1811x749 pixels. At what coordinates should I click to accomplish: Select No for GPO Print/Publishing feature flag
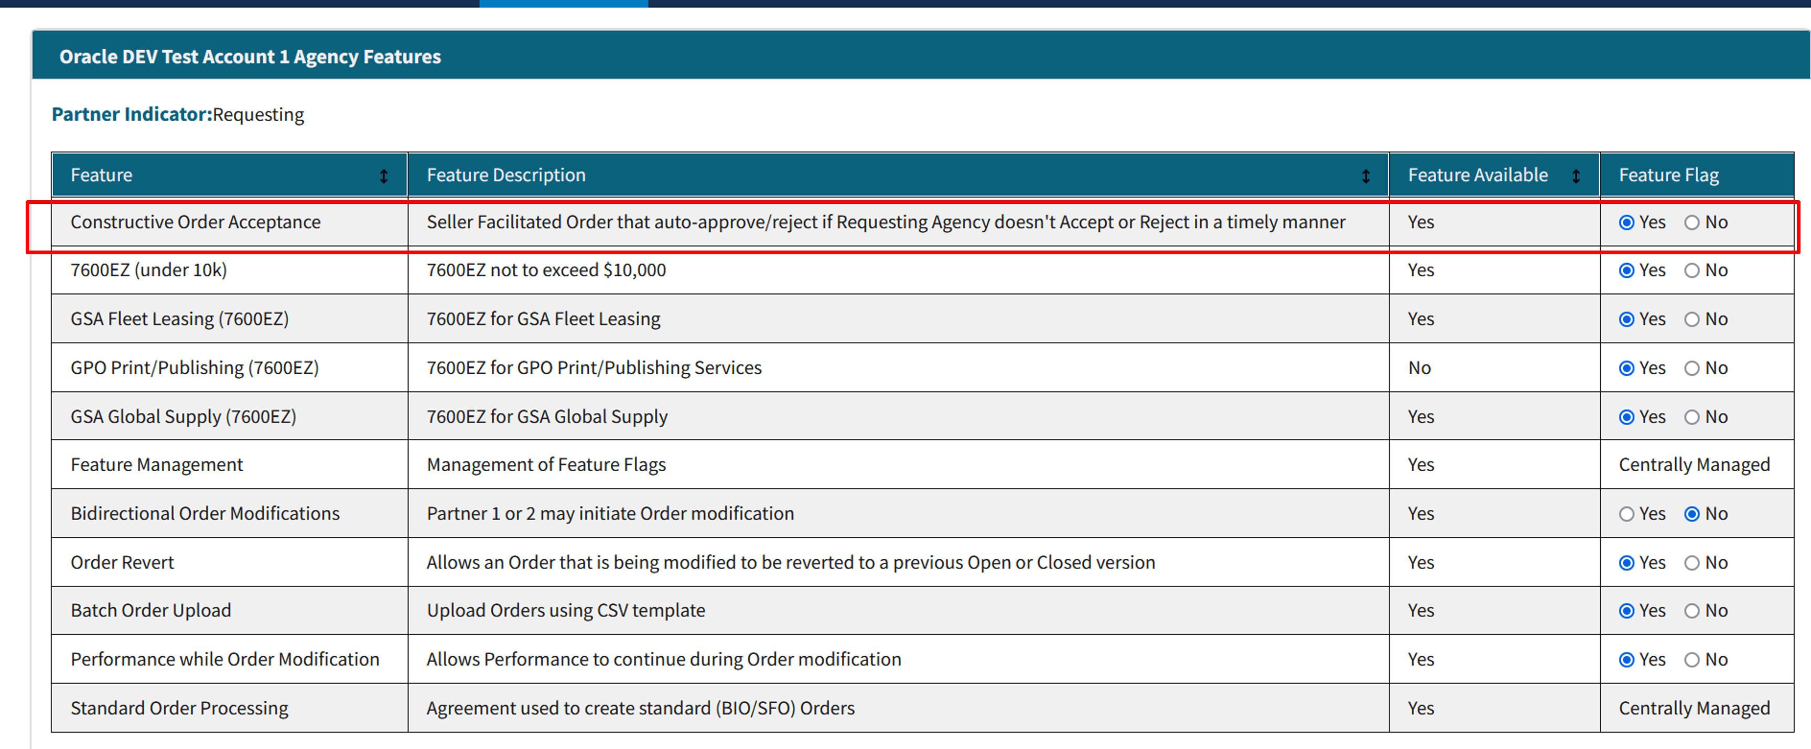1691,367
